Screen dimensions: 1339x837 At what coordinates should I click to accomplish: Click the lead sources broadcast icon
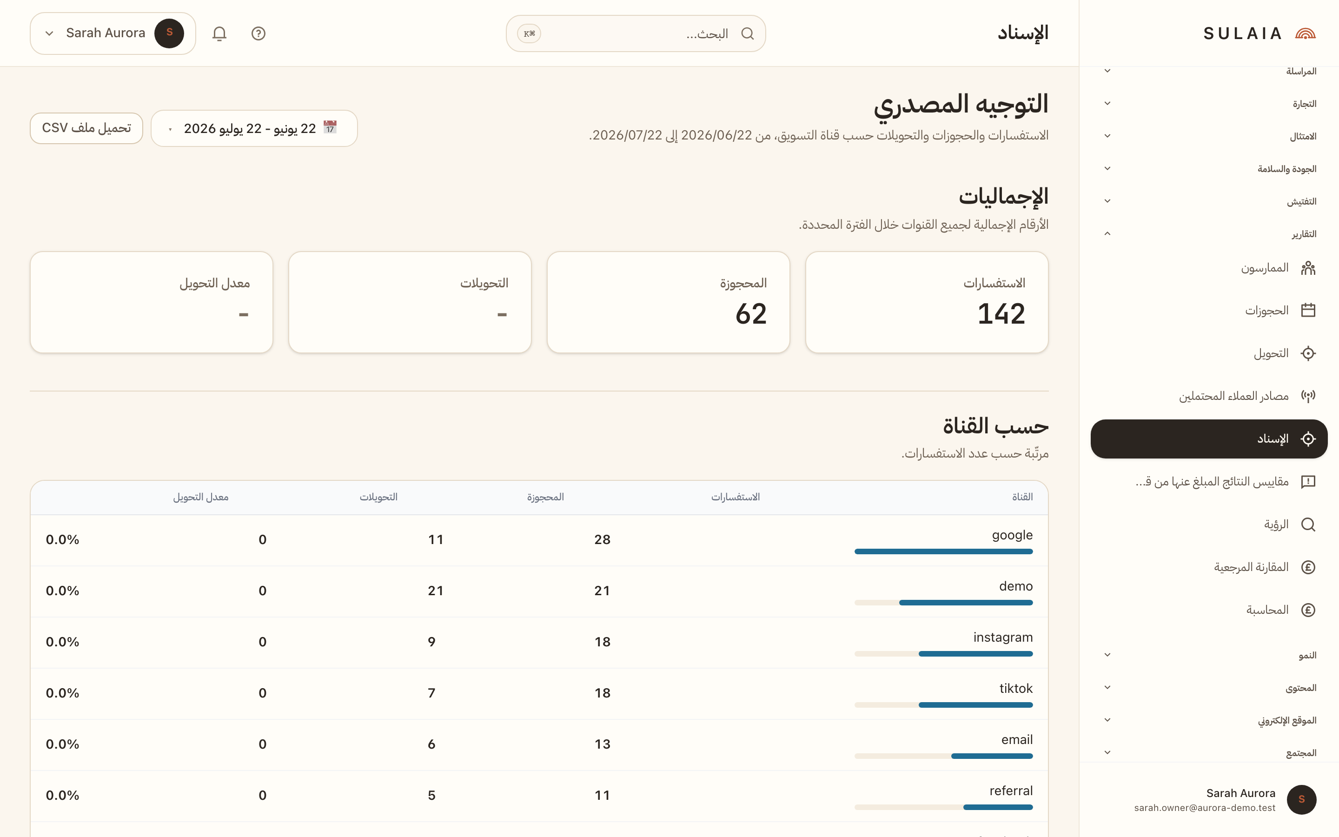pos(1308,396)
